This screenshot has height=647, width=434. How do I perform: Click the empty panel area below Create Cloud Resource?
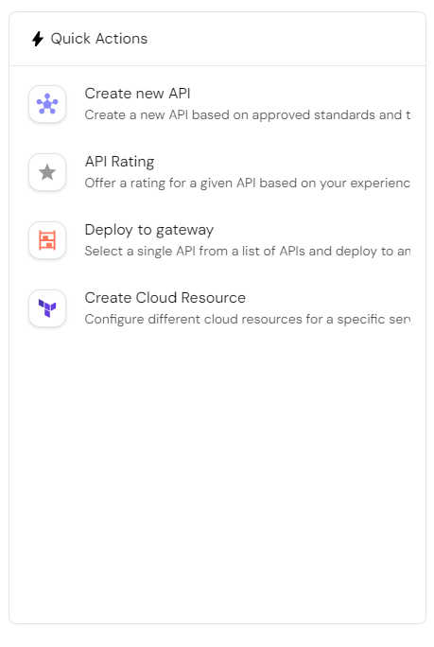[x=217, y=475]
